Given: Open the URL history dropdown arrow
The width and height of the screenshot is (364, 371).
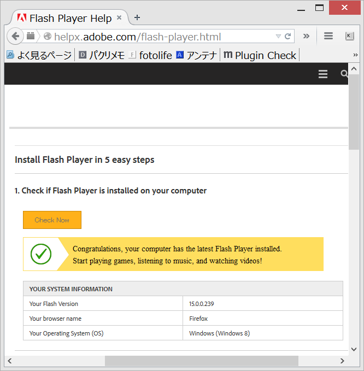Looking at the screenshot, I should point(278,36).
